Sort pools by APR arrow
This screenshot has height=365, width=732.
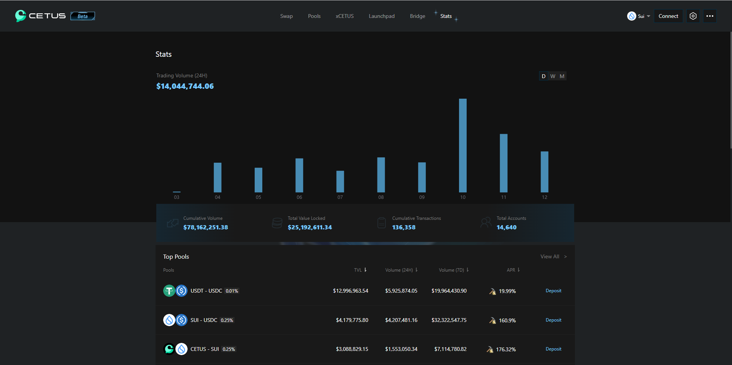(x=518, y=270)
